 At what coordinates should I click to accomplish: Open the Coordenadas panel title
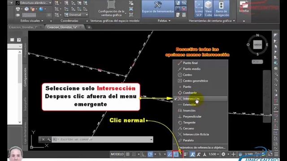pyautogui.click(x=70, y=21)
